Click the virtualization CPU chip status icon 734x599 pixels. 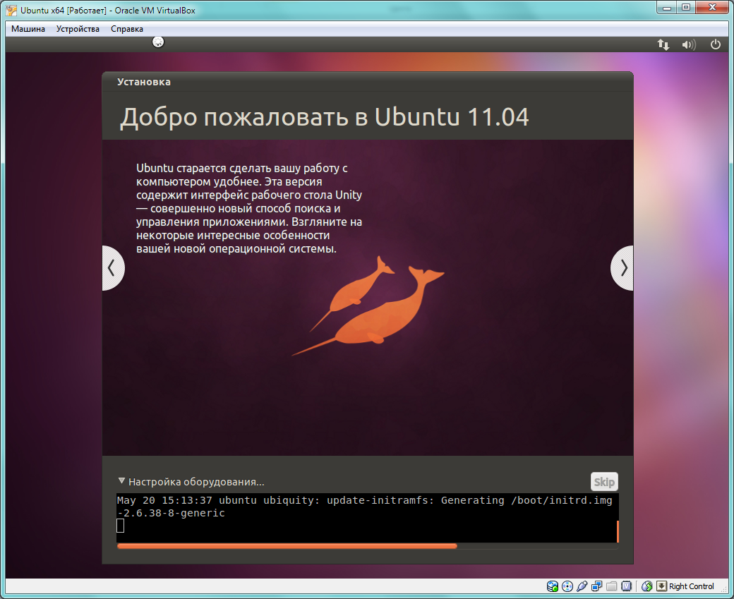pyautogui.click(x=626, y=586)
